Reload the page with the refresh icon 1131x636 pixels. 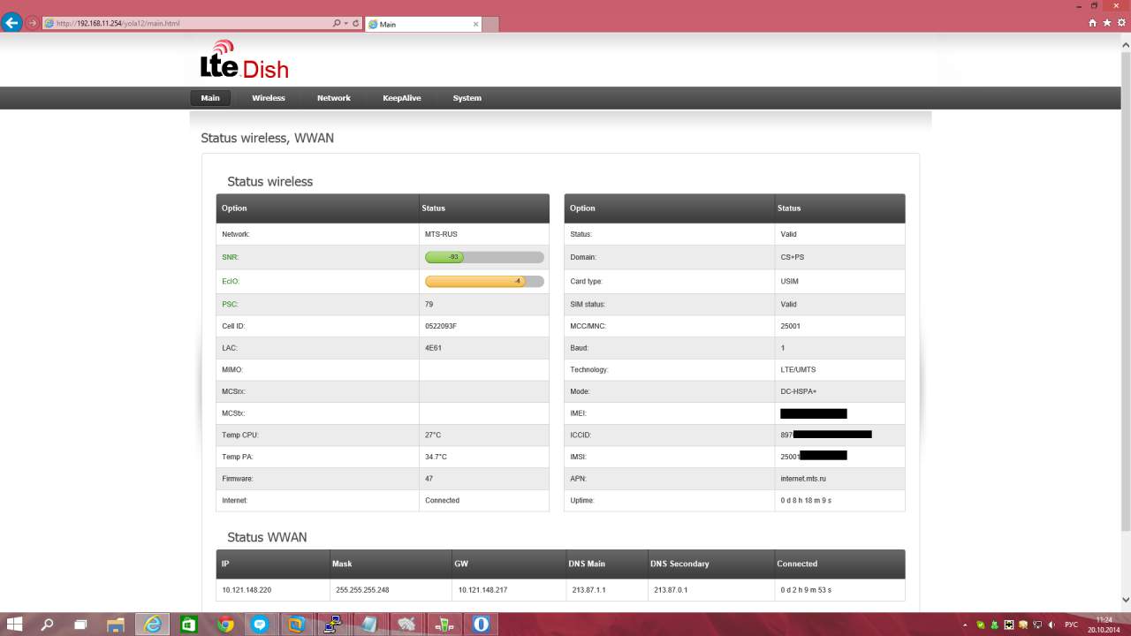pyautogui.click(x=356, y=23)
